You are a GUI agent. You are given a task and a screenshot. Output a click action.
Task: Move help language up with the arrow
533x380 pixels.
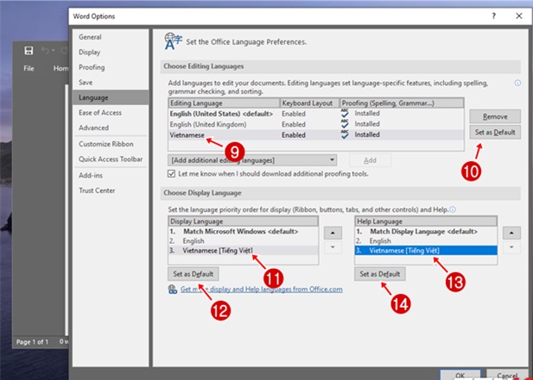[511, 233]
